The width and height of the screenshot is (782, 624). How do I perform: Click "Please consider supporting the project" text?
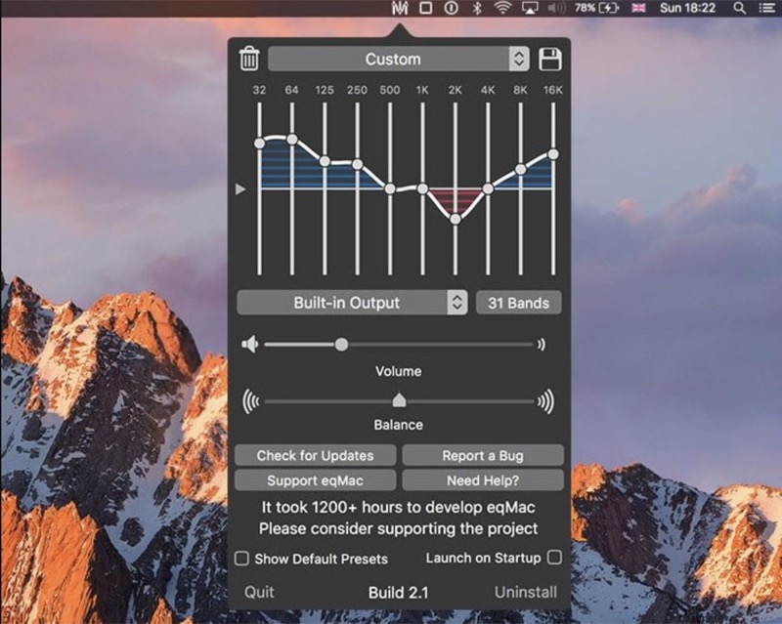[x=399, y=529]
